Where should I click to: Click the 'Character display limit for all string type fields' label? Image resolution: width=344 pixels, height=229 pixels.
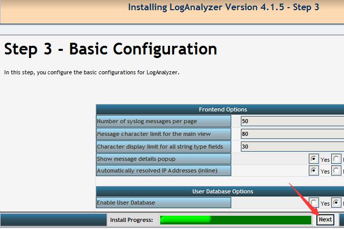(x=163, y=147)
